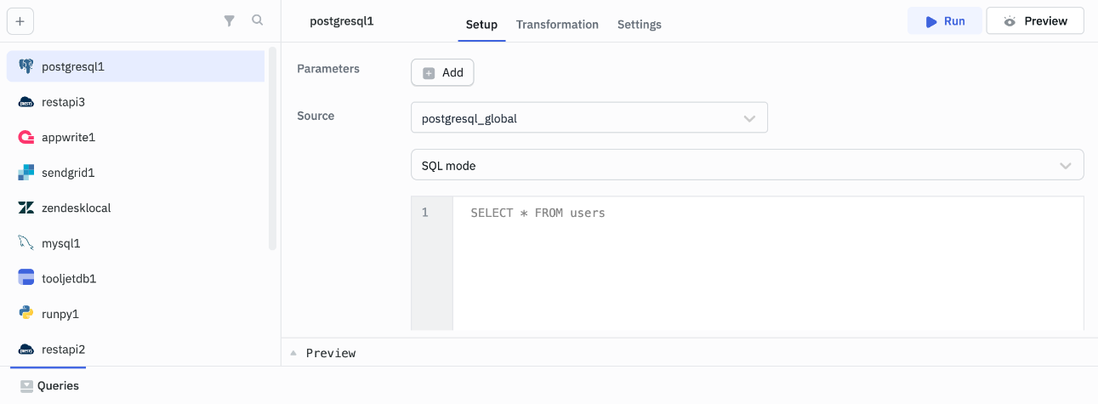1098x404 pixels.
Task: Click the runpy1 Python icon
Action: [x=26, y=314]
